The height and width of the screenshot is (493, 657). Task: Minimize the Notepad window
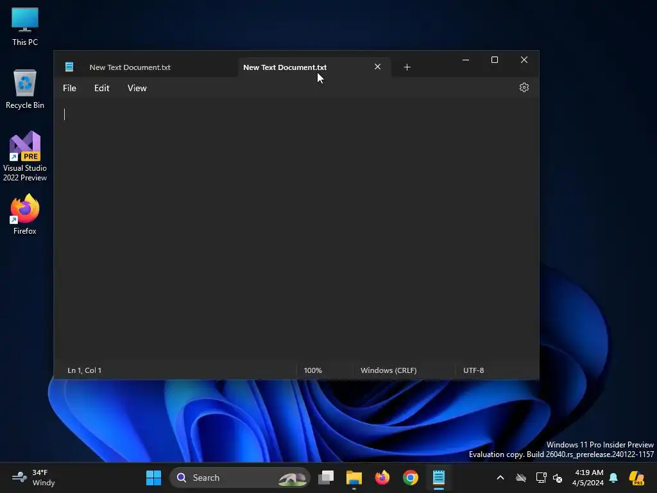click(466, 60)
